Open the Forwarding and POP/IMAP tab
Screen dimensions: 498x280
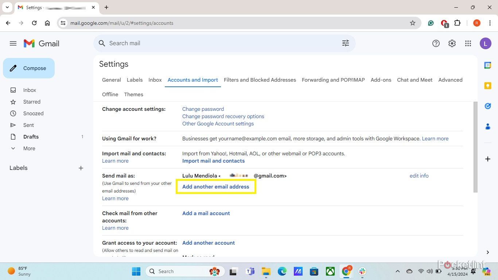point(333,80)
